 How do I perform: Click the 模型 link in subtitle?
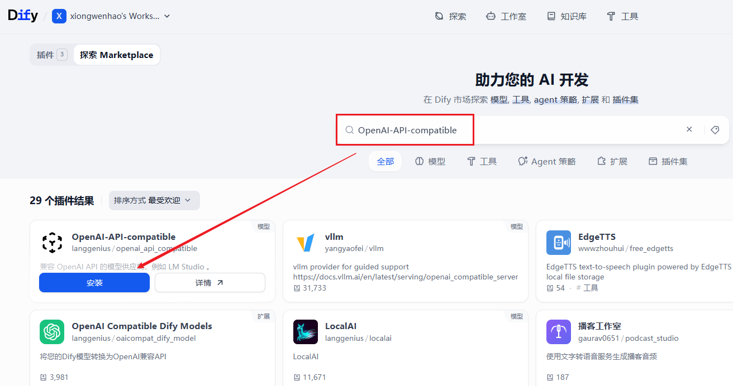pyautogui.click(x=499, y=100)
